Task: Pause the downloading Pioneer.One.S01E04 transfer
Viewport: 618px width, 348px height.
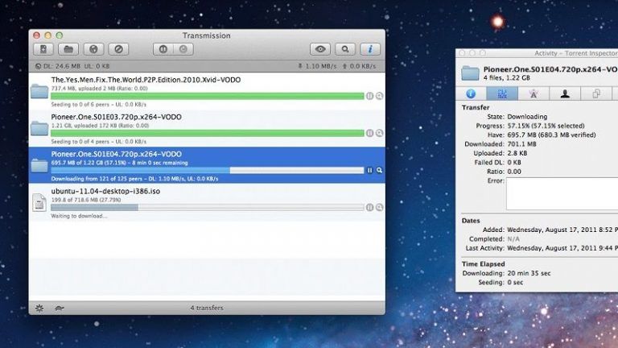Action: click(369, 170)
